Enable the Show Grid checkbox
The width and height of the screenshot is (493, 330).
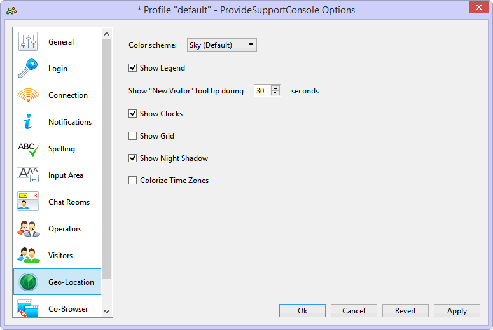[x=132, y=136]
